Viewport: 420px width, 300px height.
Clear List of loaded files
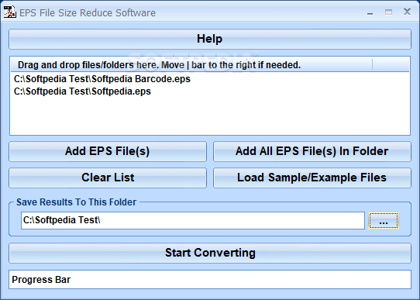[x=108, y=178]
